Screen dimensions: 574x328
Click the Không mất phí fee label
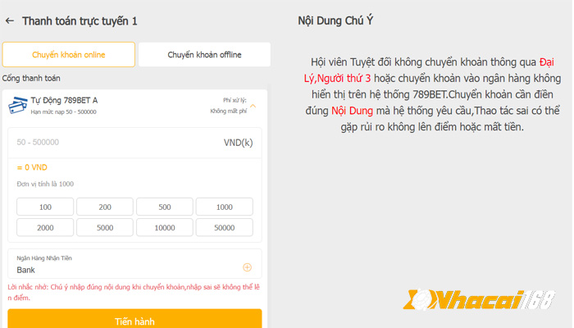coord(229,111)
